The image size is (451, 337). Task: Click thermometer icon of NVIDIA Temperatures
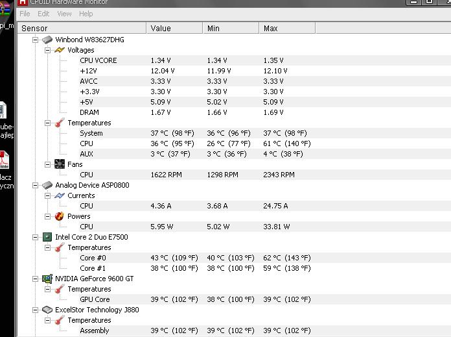(x=60, y=289)
